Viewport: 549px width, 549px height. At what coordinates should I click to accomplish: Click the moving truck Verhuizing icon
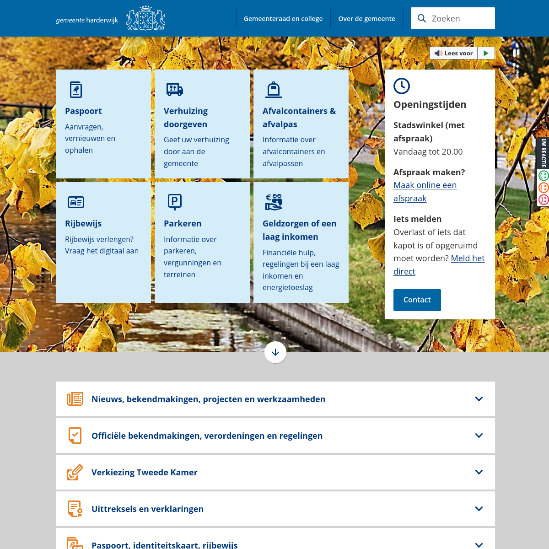175,90
